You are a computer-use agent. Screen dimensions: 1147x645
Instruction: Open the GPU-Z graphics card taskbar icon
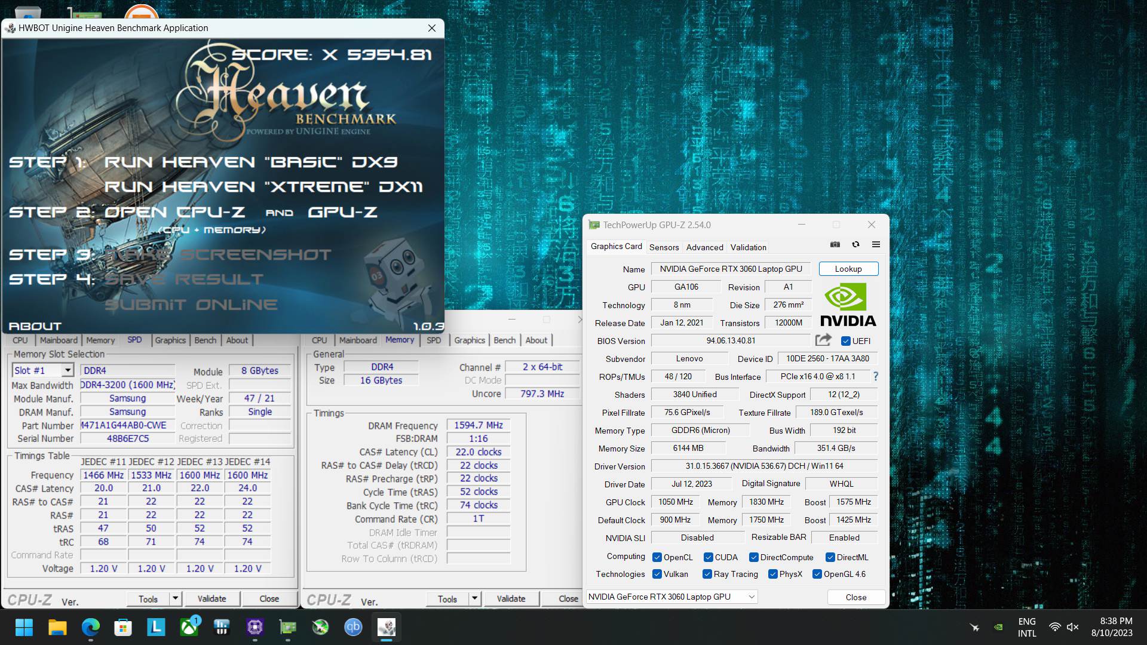pyautogui.click(x=288, y=627)
